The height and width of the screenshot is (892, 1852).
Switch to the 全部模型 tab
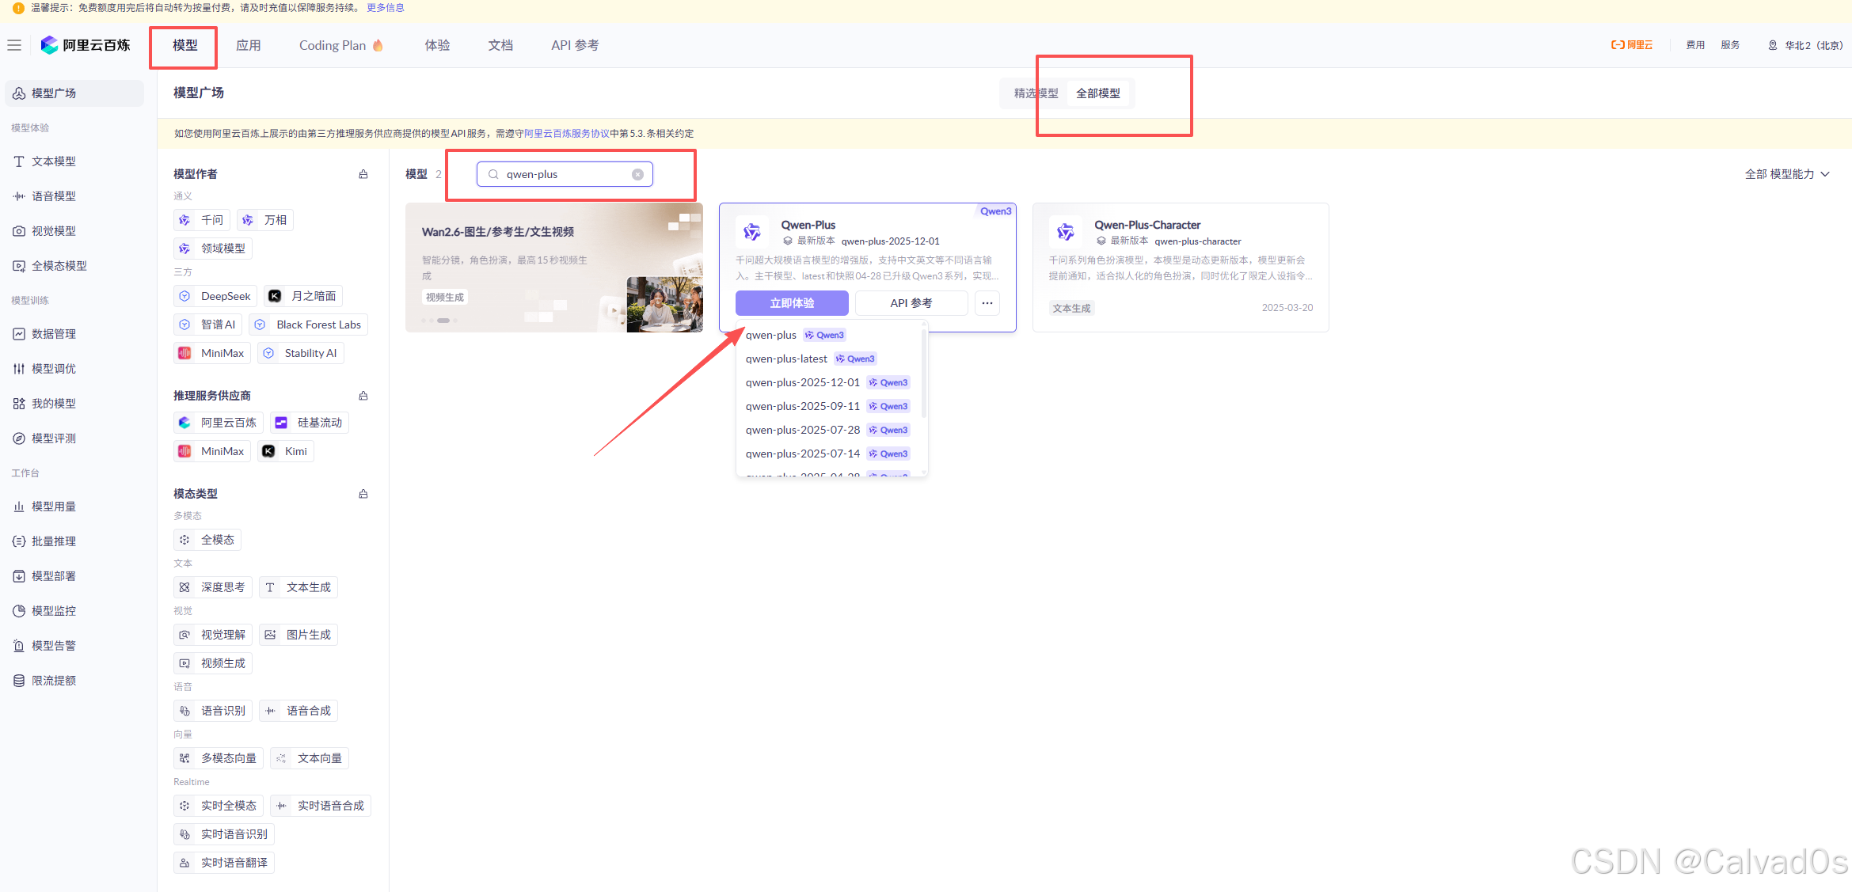(1097, 93)
